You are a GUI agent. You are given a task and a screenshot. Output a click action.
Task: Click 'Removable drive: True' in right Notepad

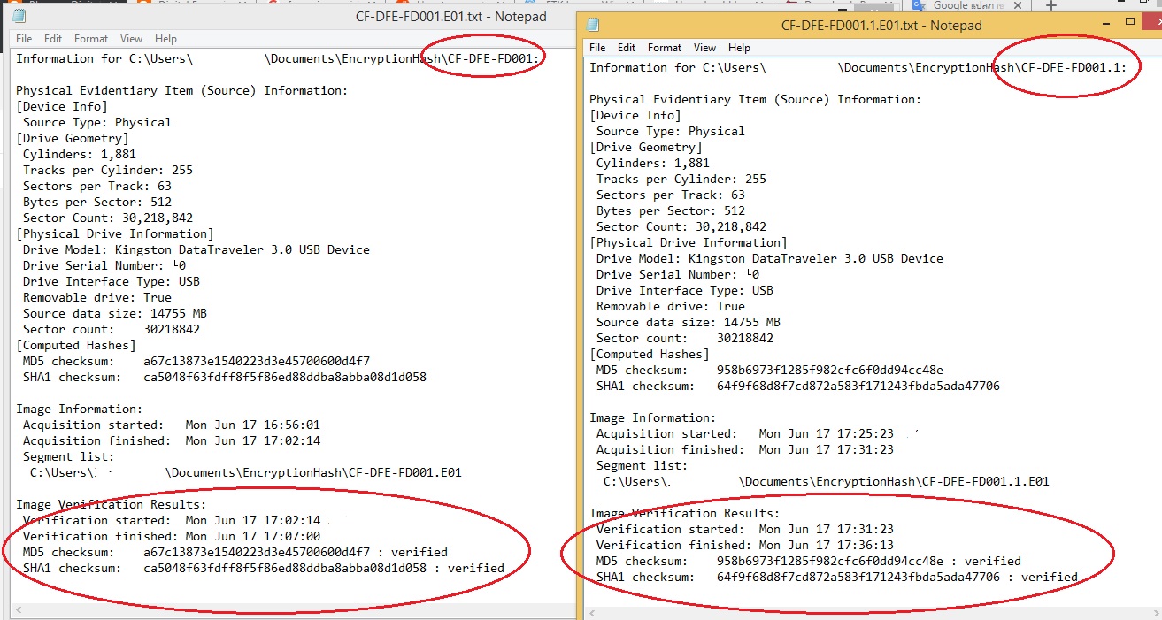point(671,306)
